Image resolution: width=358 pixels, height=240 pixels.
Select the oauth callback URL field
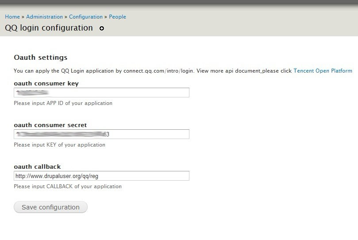click(x=101, y=176)
